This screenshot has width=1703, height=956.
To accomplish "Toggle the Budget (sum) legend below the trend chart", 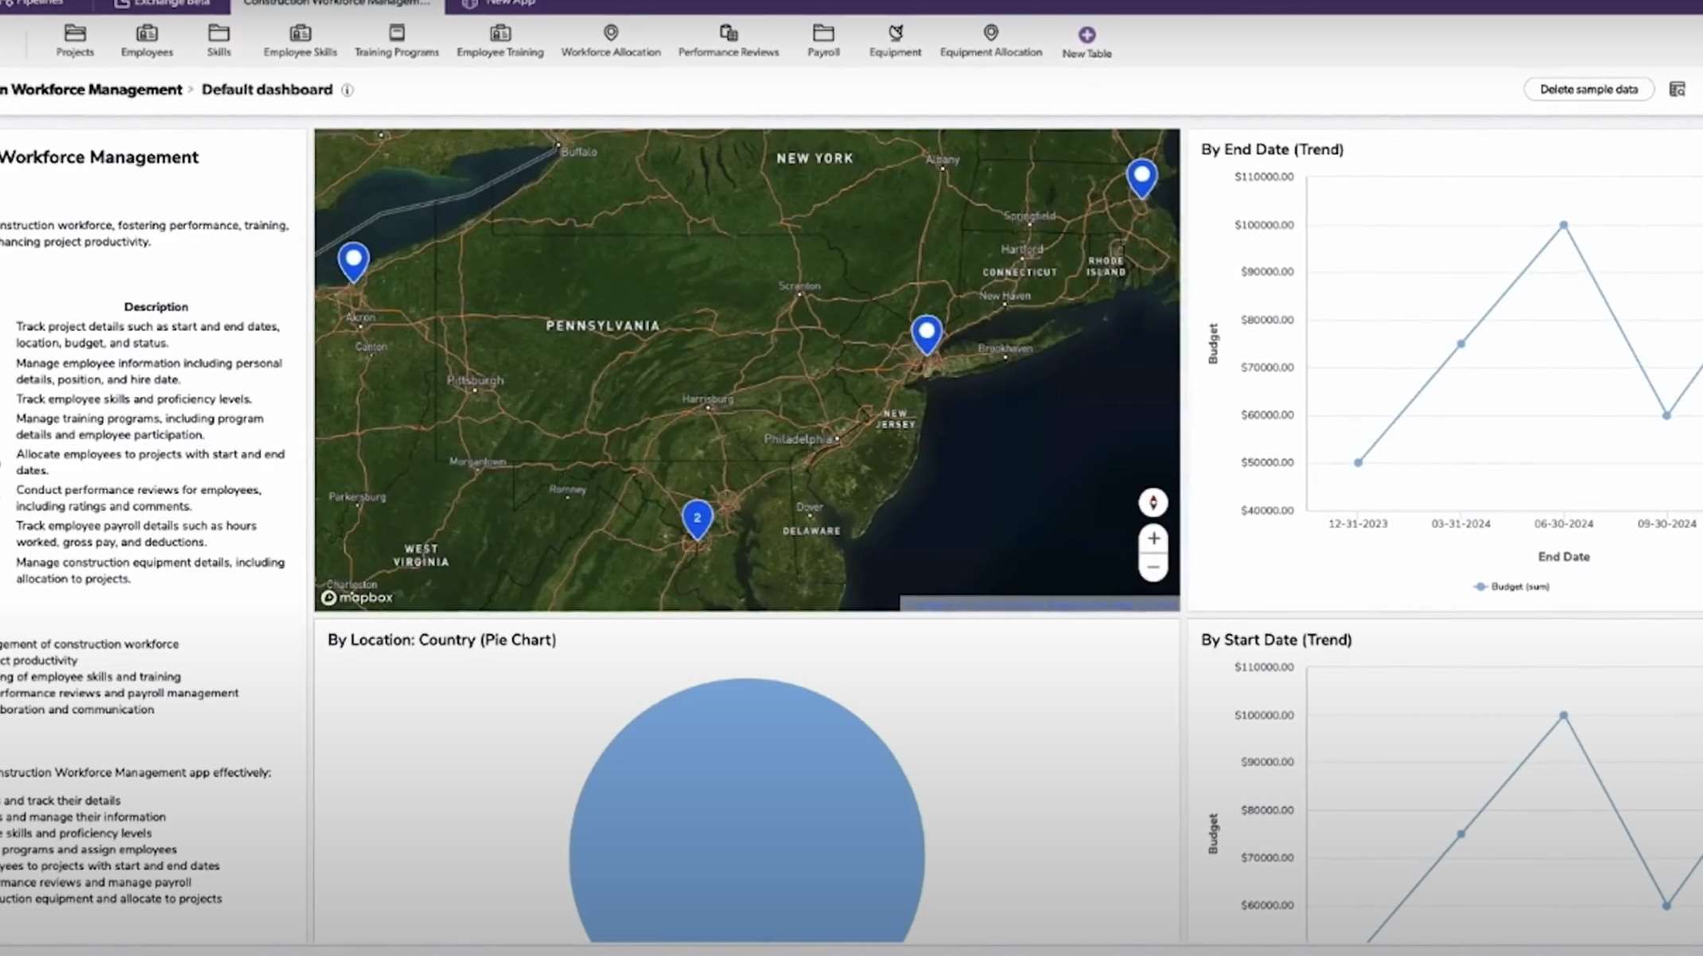I will coord(1510,586).
